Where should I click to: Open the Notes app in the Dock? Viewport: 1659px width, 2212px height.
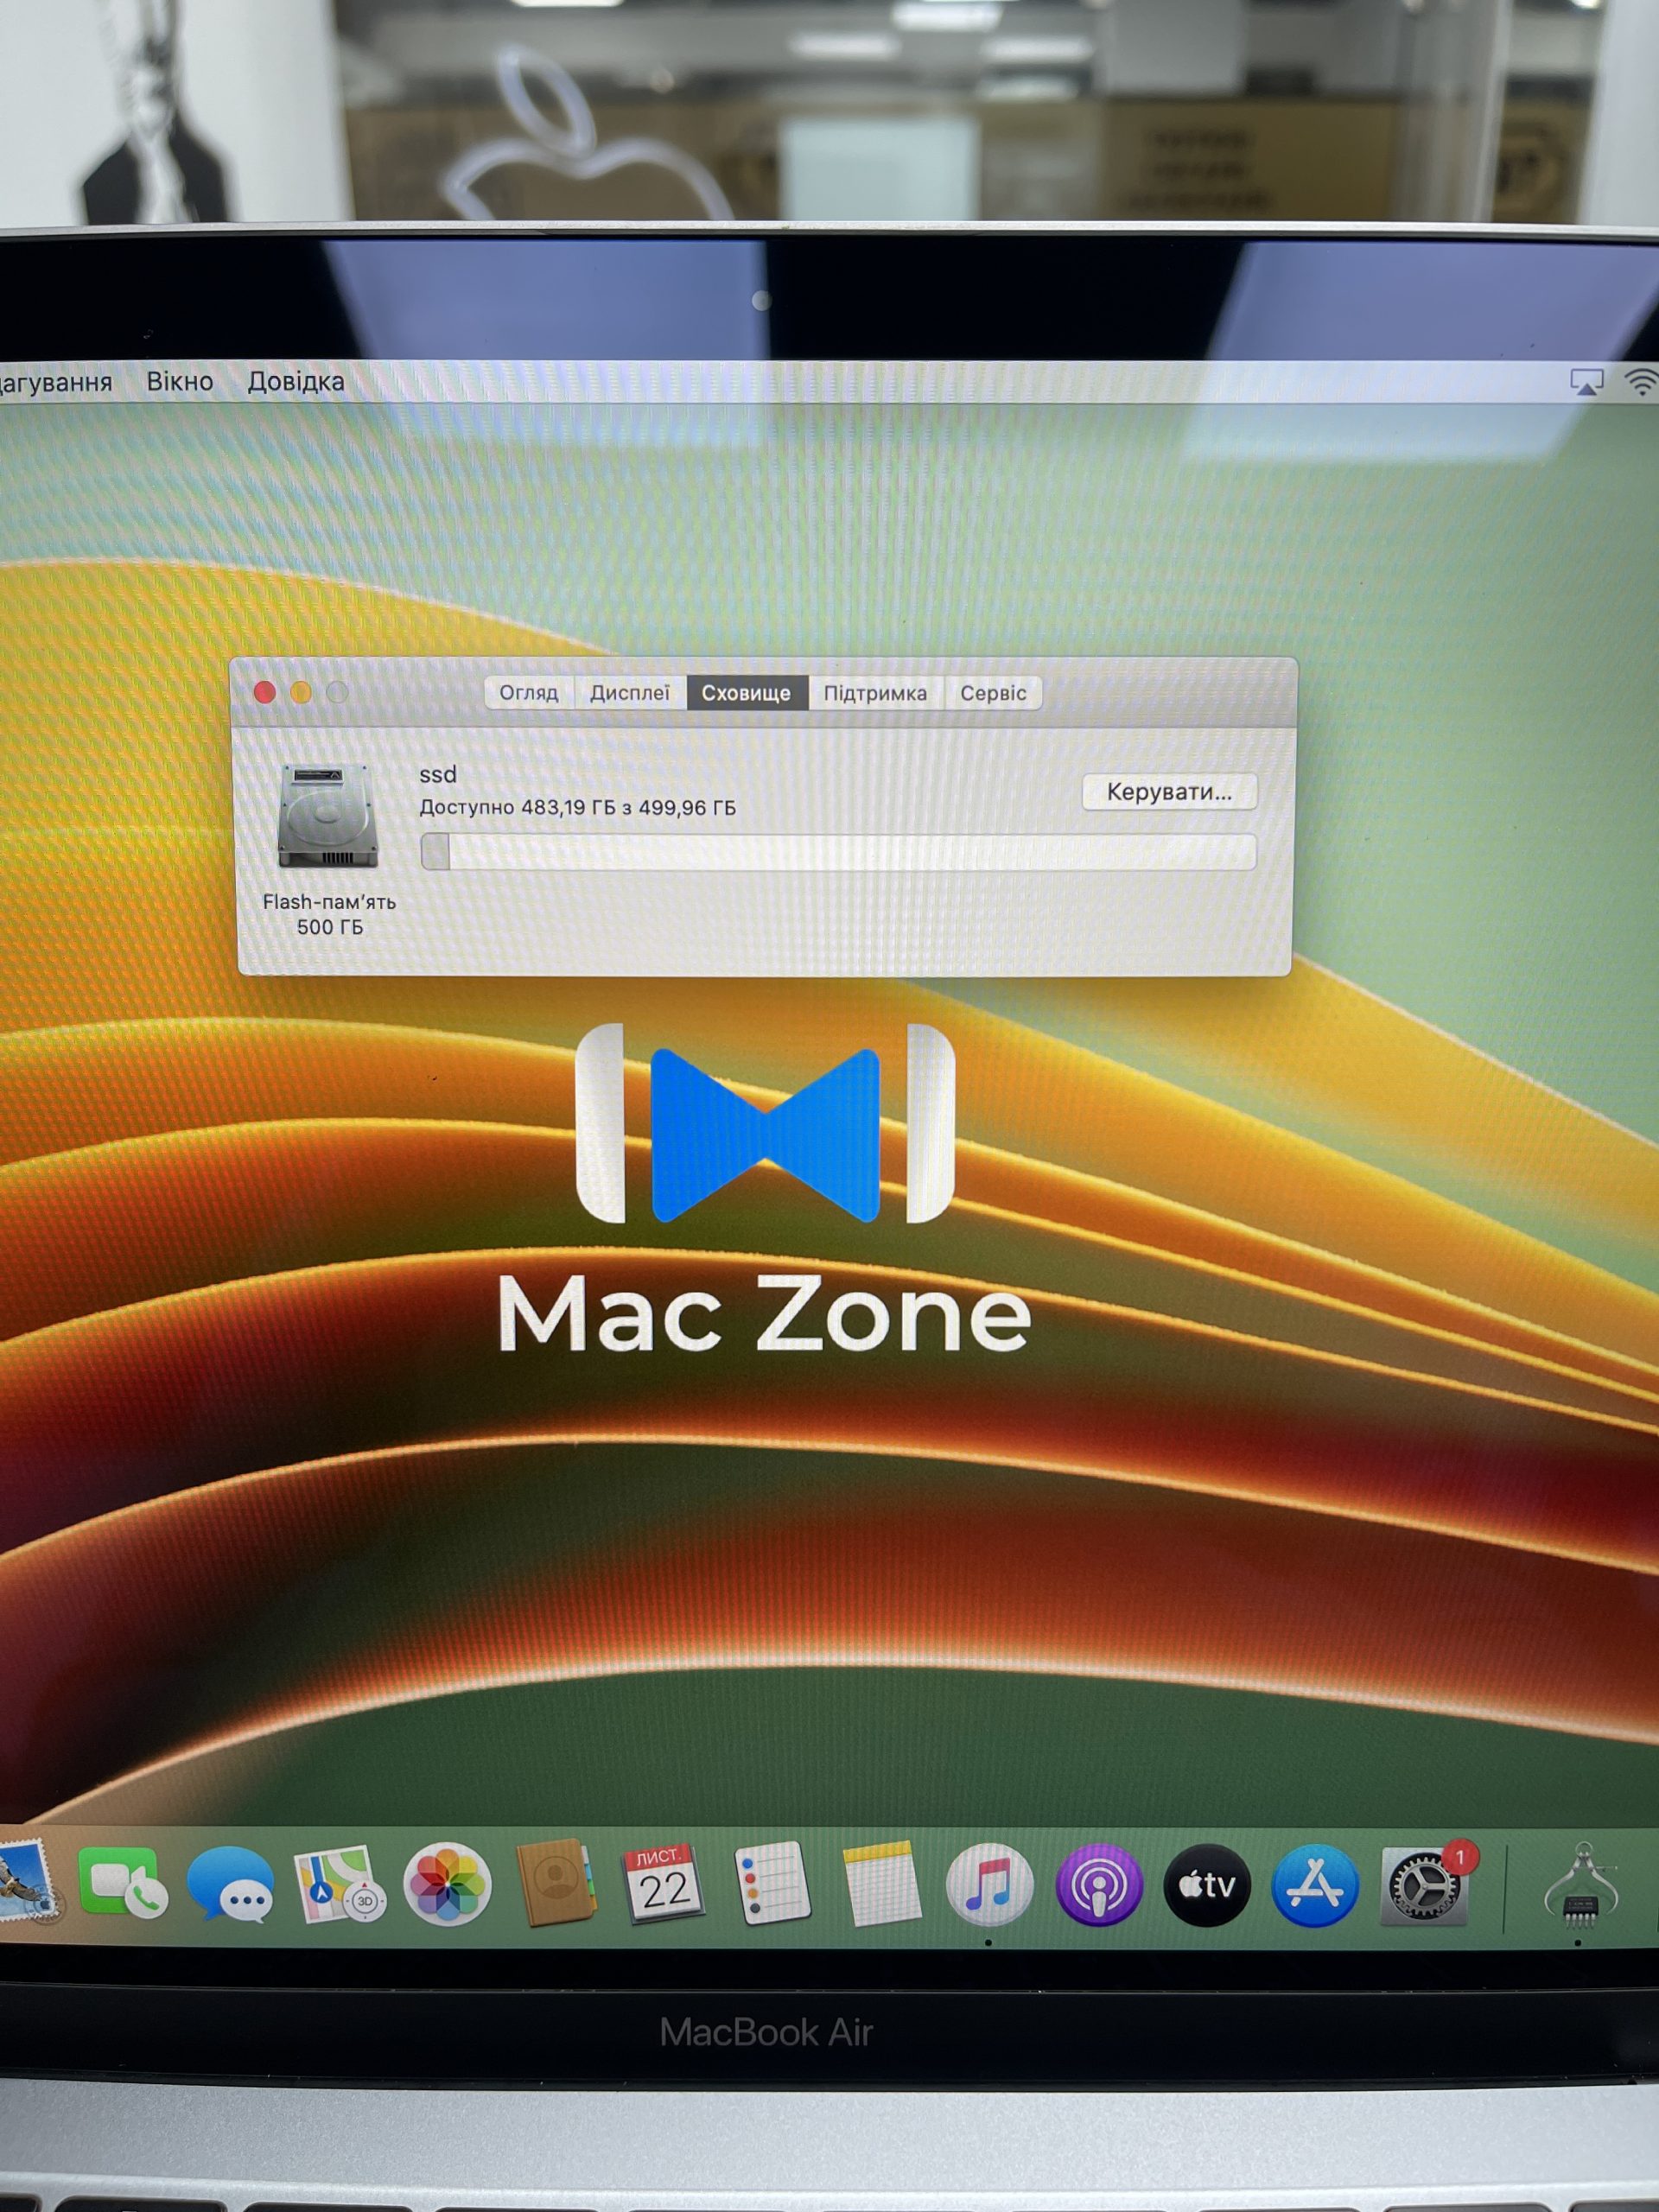[x=881, y=1884]
